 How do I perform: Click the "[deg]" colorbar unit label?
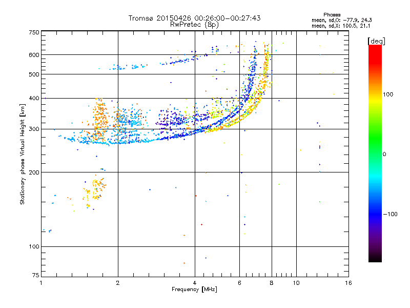pyautogui.click(x=376, y=41)
